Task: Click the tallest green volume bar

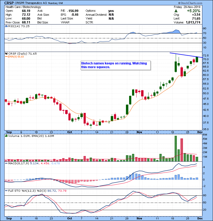Action: point(176,149)
